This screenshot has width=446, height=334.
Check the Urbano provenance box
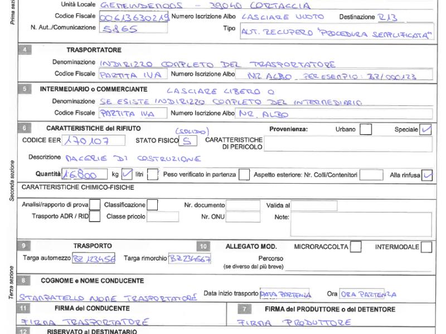[366, 129]
